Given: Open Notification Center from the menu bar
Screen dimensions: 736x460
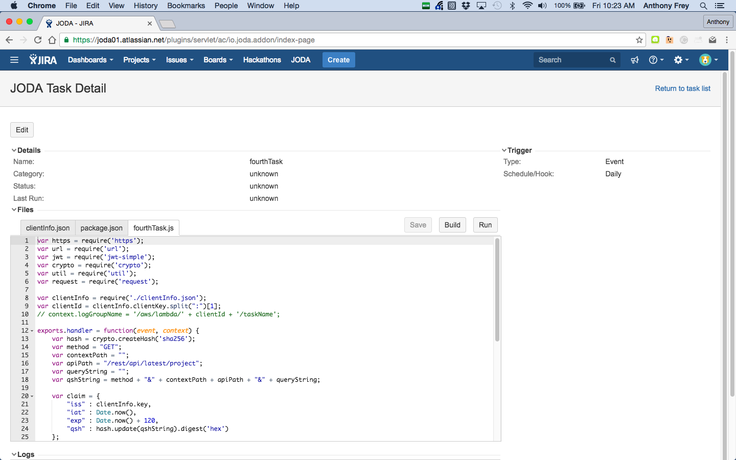Looking at the screenshot, I should tap(720, 6).
